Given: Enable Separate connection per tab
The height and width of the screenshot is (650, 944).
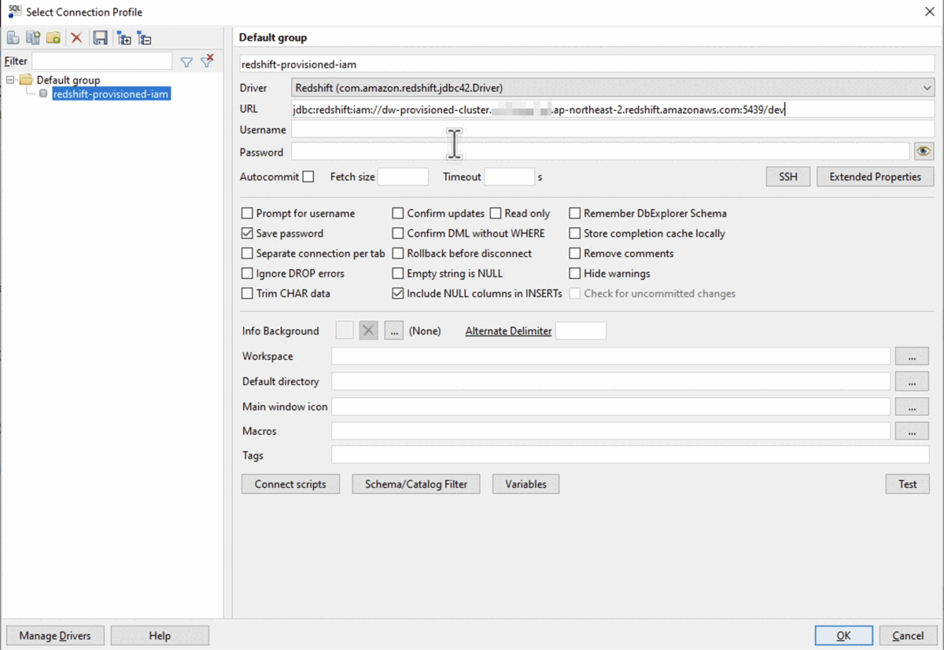Looking at the screenshot, I should [247, 253].
